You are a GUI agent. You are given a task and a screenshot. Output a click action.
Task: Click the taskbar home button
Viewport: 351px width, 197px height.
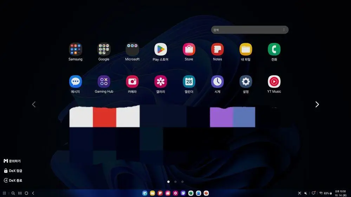26,193
